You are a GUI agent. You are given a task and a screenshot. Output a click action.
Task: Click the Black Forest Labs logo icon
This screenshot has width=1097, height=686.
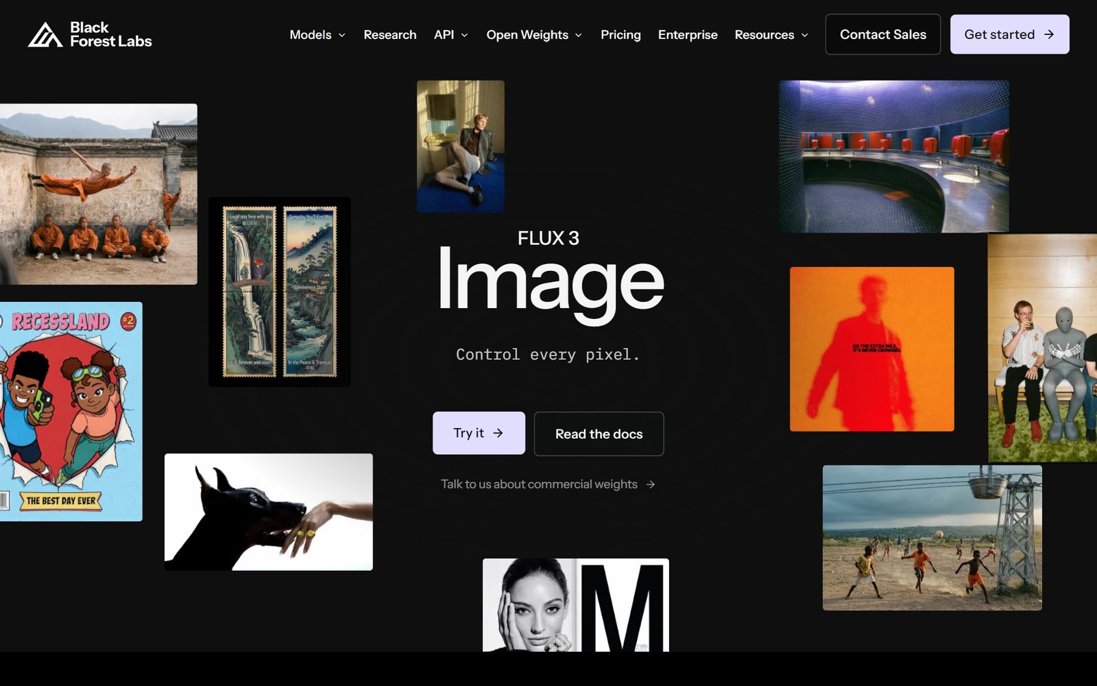click(45, 34)
